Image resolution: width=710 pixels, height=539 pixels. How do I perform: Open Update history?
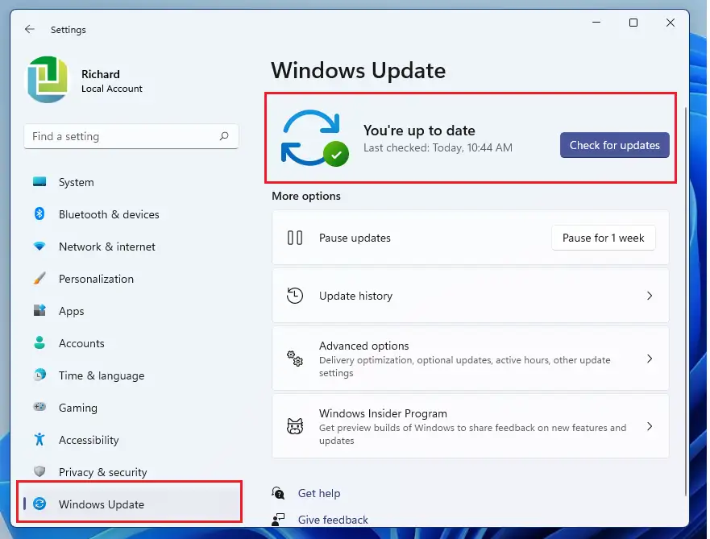coord(471,296)
